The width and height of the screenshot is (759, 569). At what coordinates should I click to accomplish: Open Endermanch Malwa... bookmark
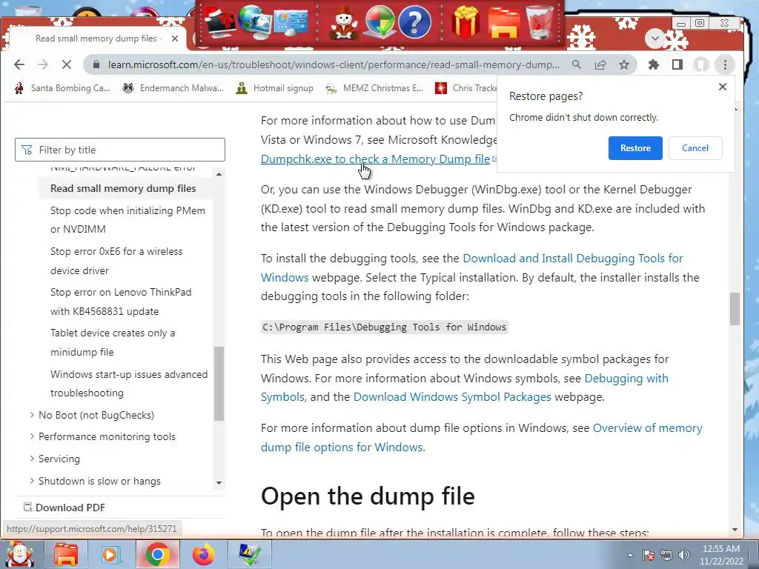tap(173, 88)
